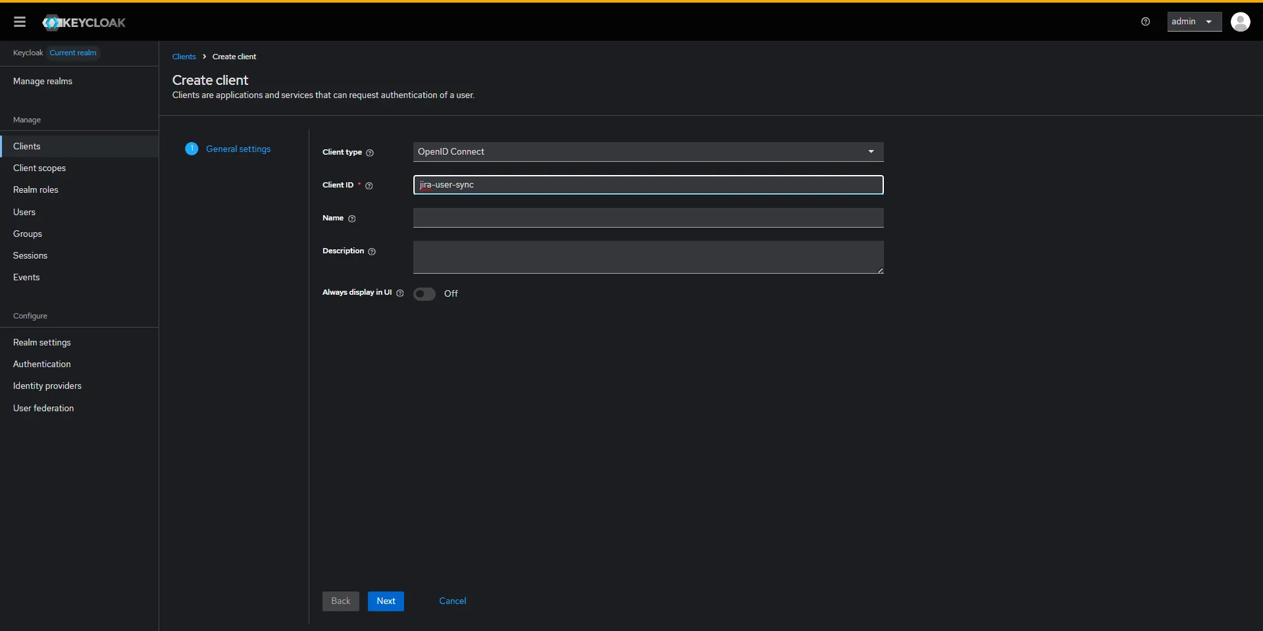Click the disabled Back button
This screenshot has width=1263, height=631.
[x=340, y=601]
